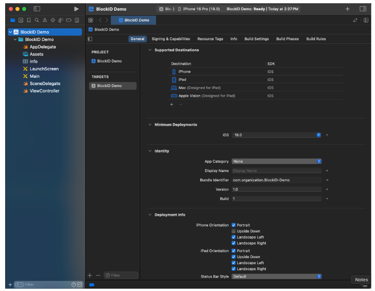Open the Signing & Capabilities tab

[170, 39]
